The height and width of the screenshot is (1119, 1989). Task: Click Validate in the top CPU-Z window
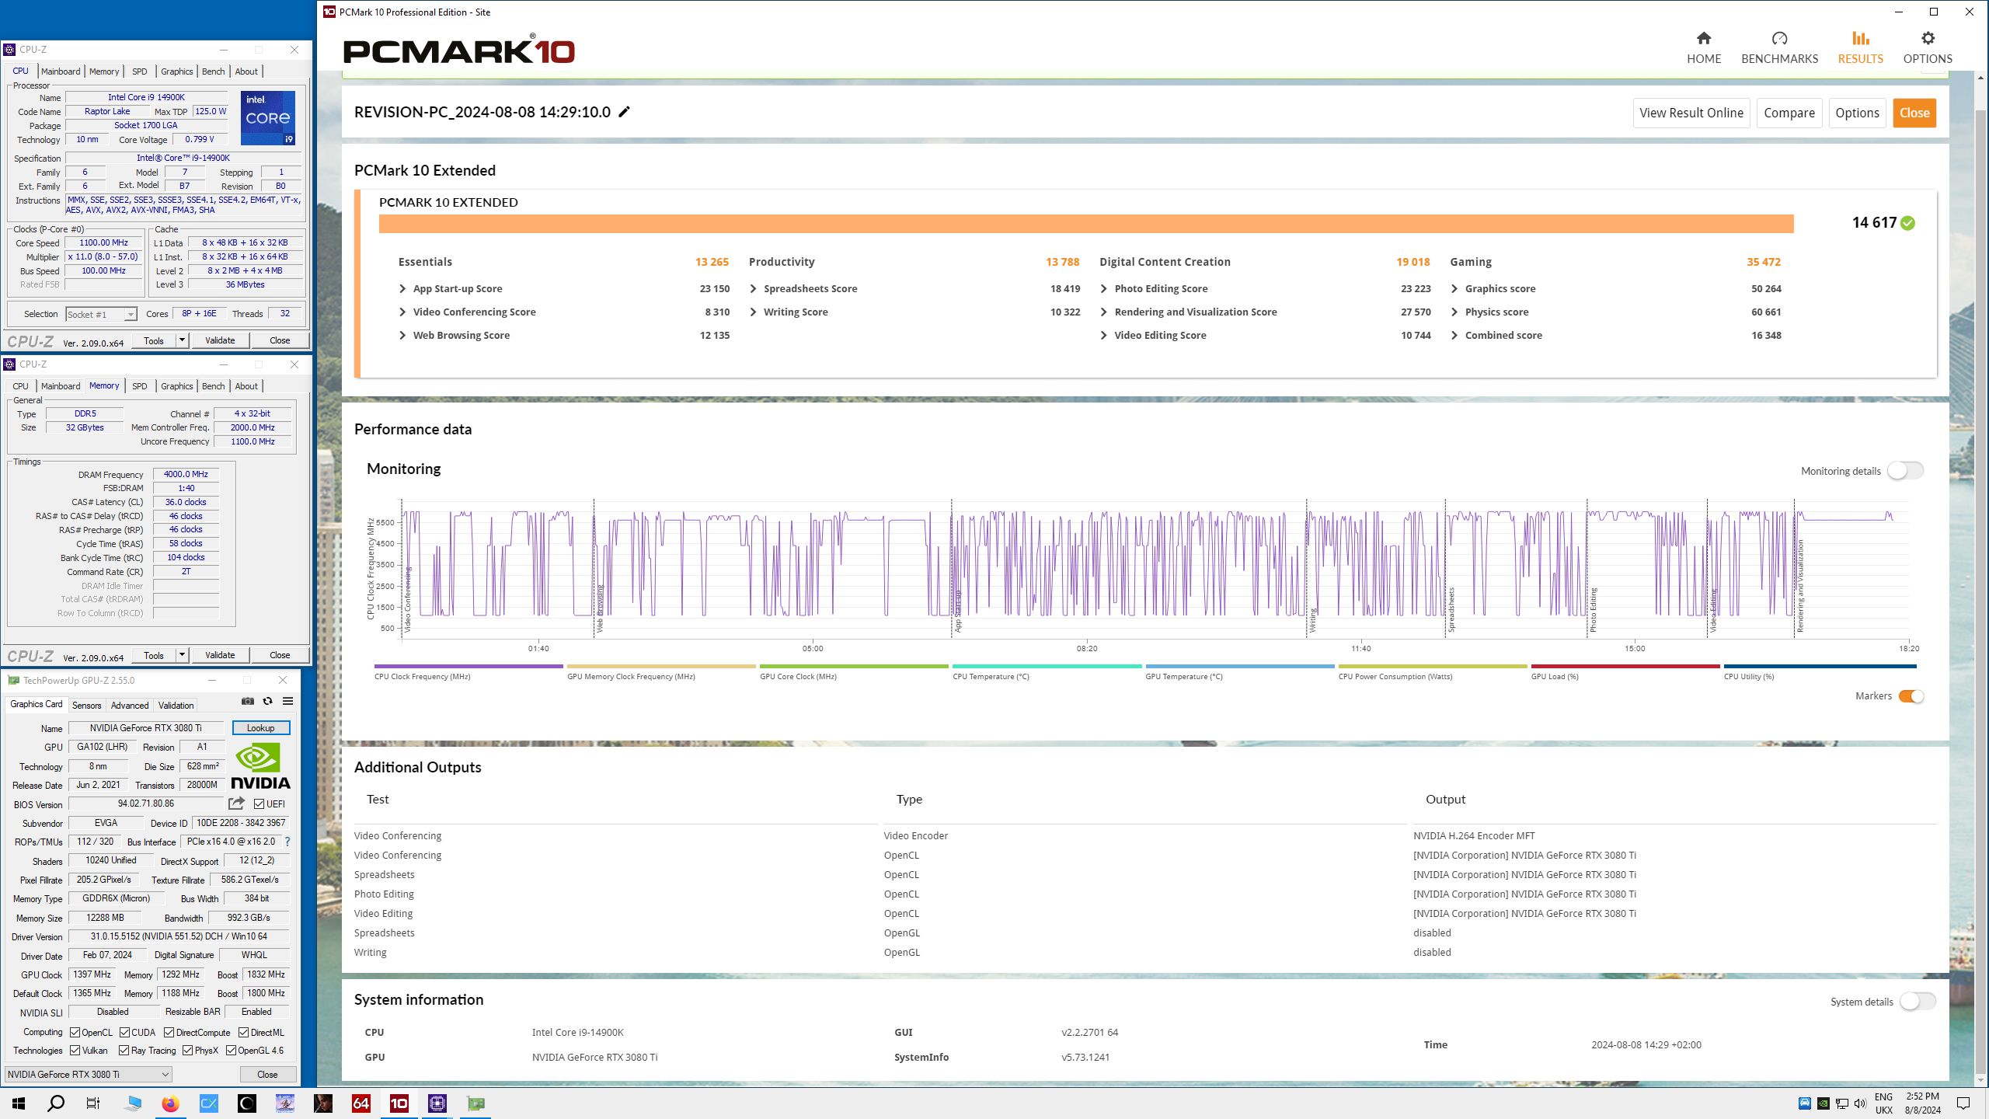[220, 340]
